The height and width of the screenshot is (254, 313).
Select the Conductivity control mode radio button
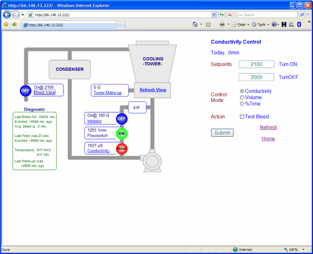(242, 91)
